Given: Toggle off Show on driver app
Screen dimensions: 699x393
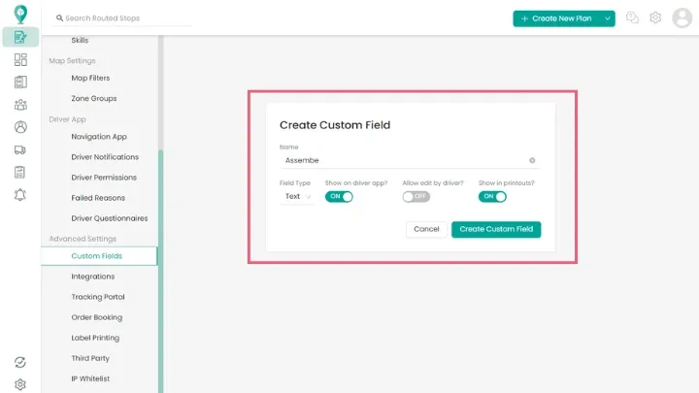Looking at the screenshot, I should [x=339, y=196].
